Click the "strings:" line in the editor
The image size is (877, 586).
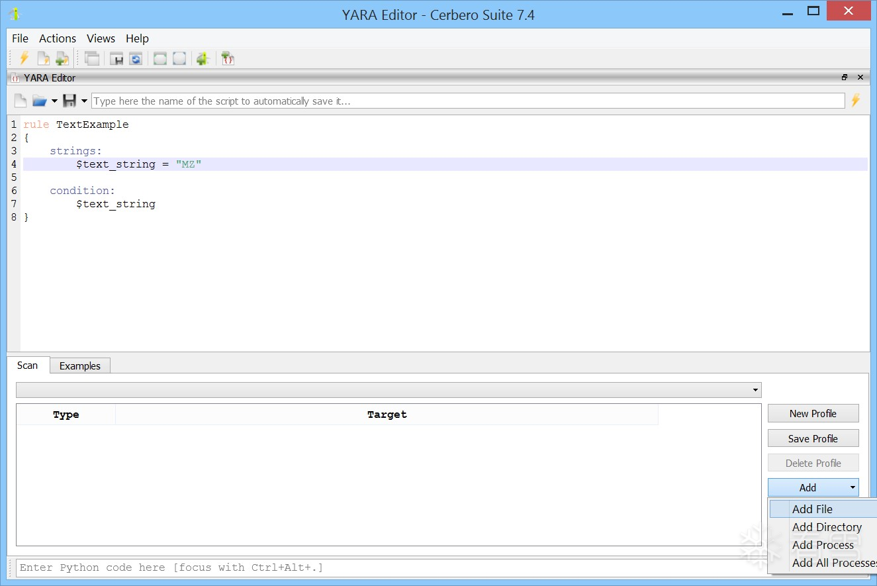[76, 151]
